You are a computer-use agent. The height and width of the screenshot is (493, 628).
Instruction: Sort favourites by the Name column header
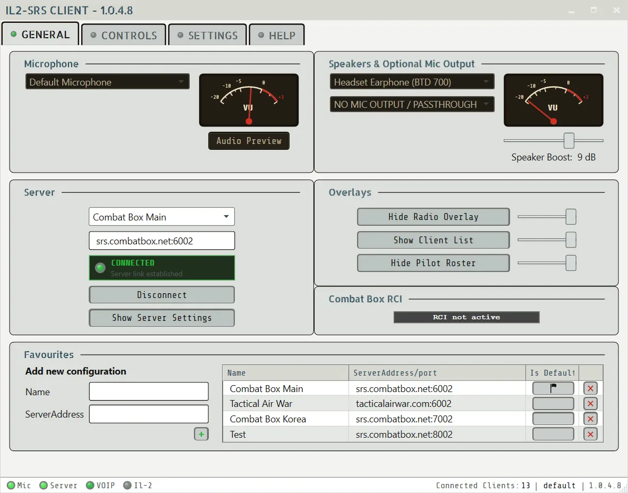pos(285,372)
